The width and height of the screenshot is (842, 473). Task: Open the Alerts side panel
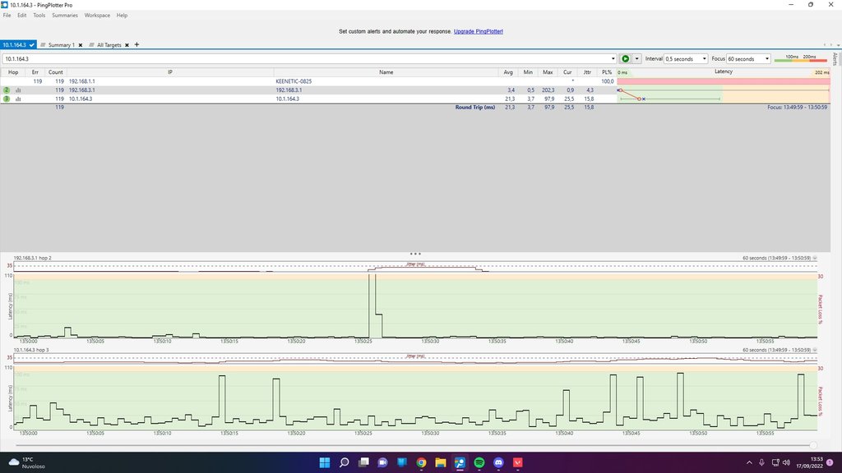[835, 59]
